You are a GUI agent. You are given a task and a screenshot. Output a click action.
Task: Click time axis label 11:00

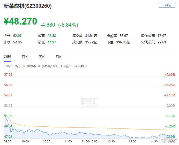click(68, 141)
